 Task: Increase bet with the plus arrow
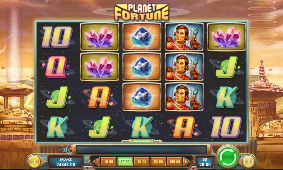click(x=186, y=161)
